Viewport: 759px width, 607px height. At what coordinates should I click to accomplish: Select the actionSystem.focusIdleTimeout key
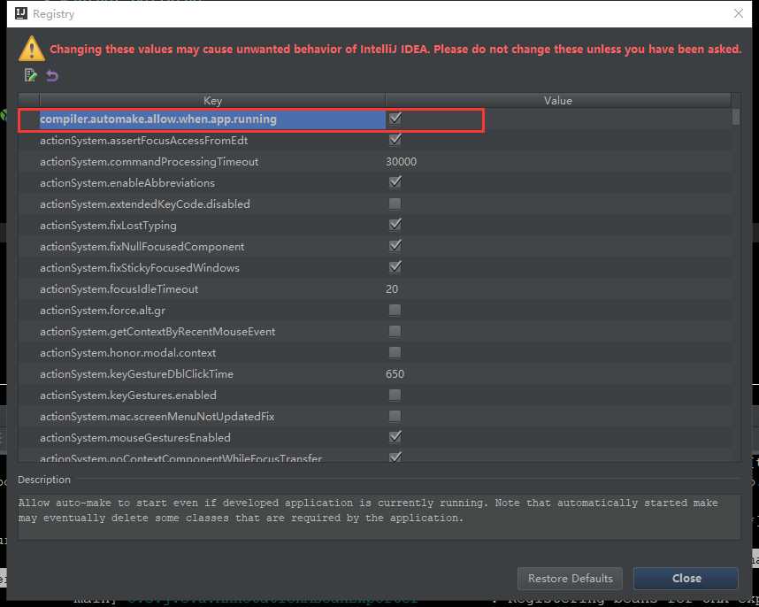click(119, 289)
